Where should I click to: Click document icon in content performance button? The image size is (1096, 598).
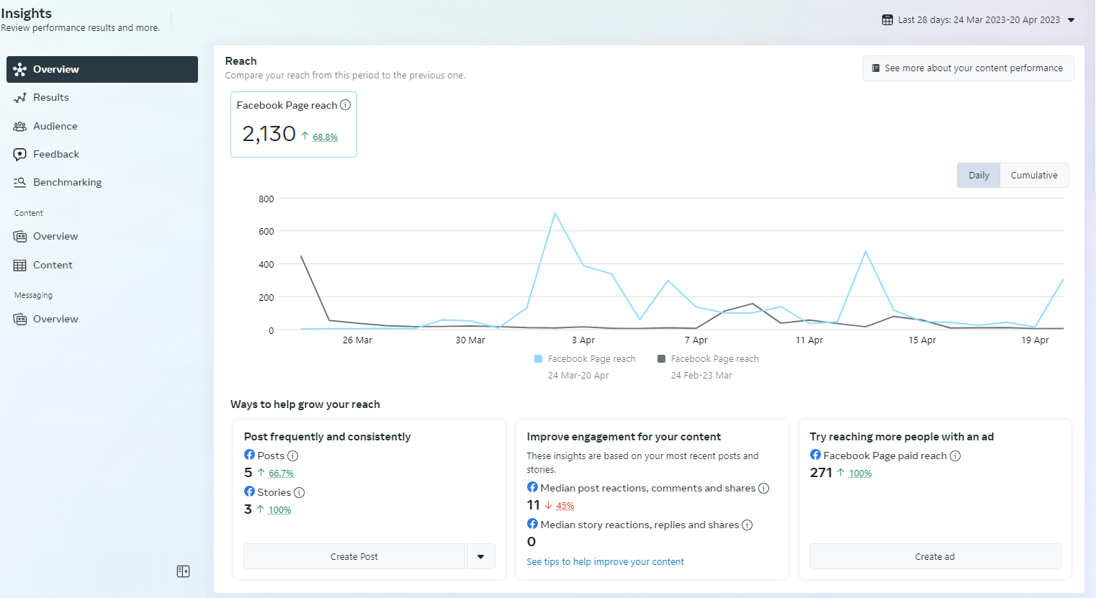[x=876, y=68]
